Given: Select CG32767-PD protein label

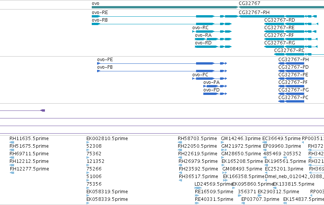Looking at the screenshot, I should tap(294, 67).
